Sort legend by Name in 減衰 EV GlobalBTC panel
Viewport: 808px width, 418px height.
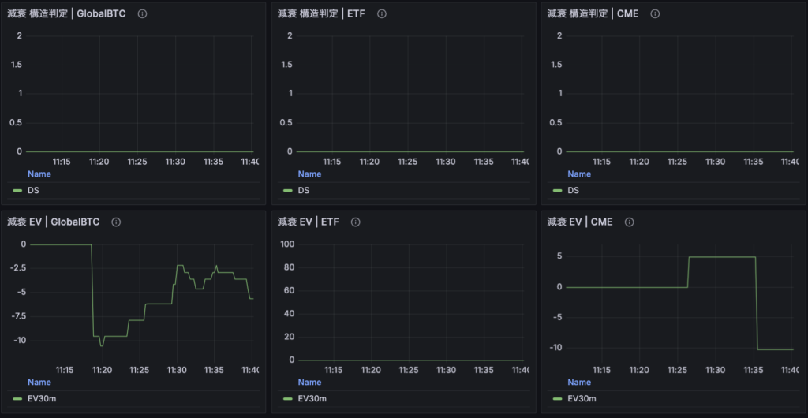coord(39,382)
